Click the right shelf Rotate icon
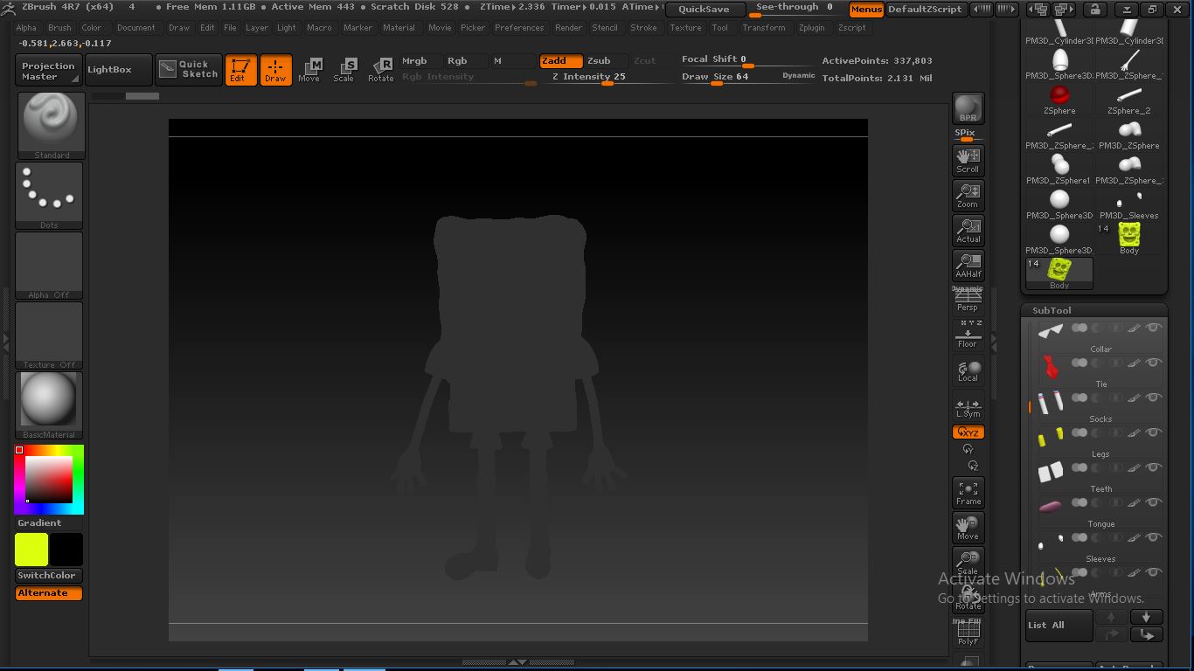The height and width of the screenshot is (671, 1194). pos(968,597)
